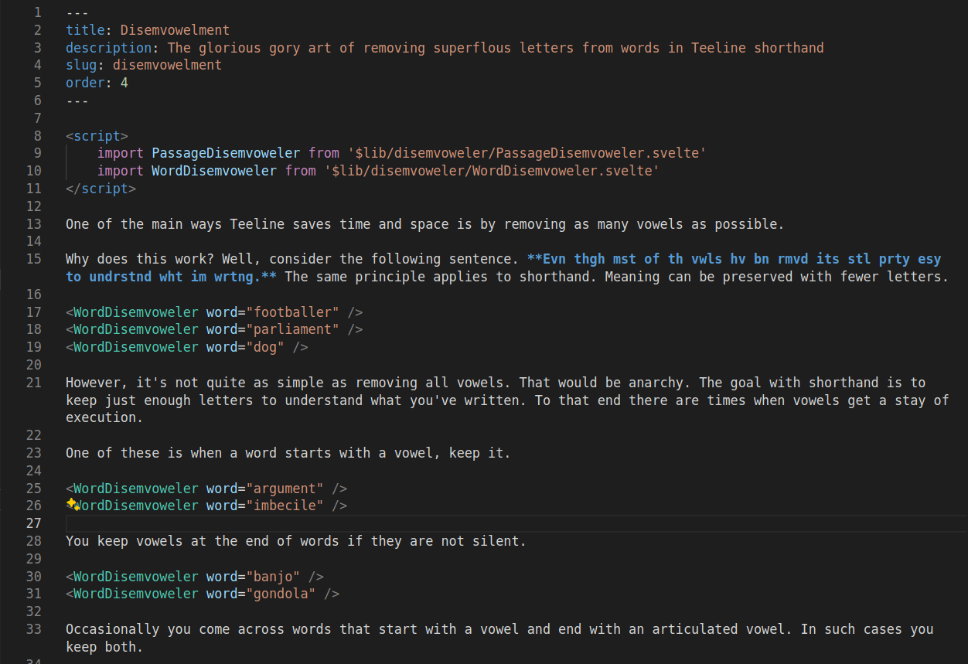Click the word gondola in quotes
The width and height of the screenshot is (968, 664).
pos(282,593)
